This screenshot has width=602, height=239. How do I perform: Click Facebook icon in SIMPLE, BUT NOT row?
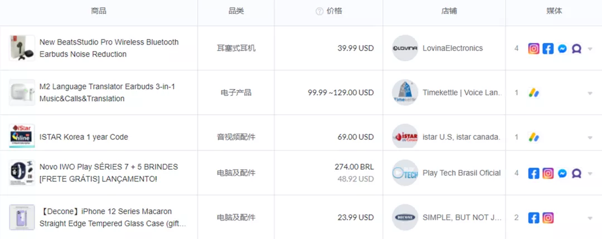533,218
